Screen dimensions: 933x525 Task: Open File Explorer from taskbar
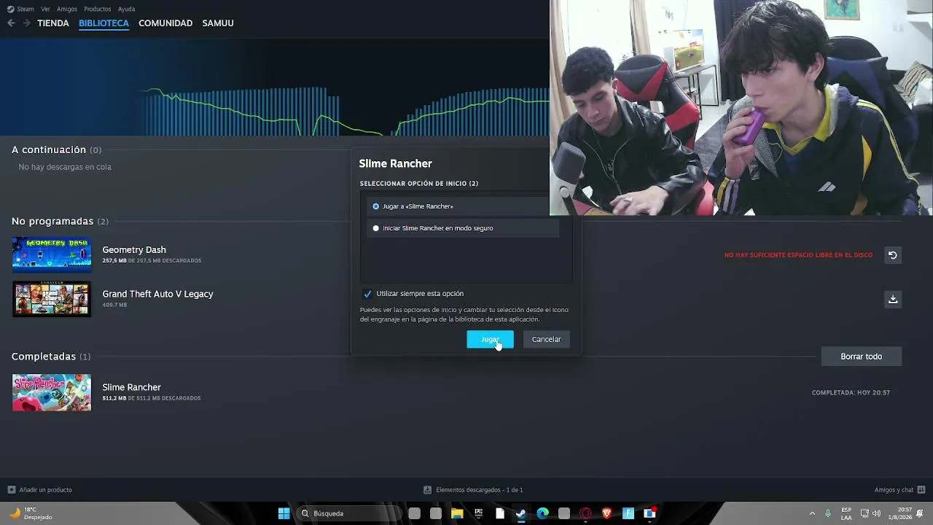tap(457, 513)
